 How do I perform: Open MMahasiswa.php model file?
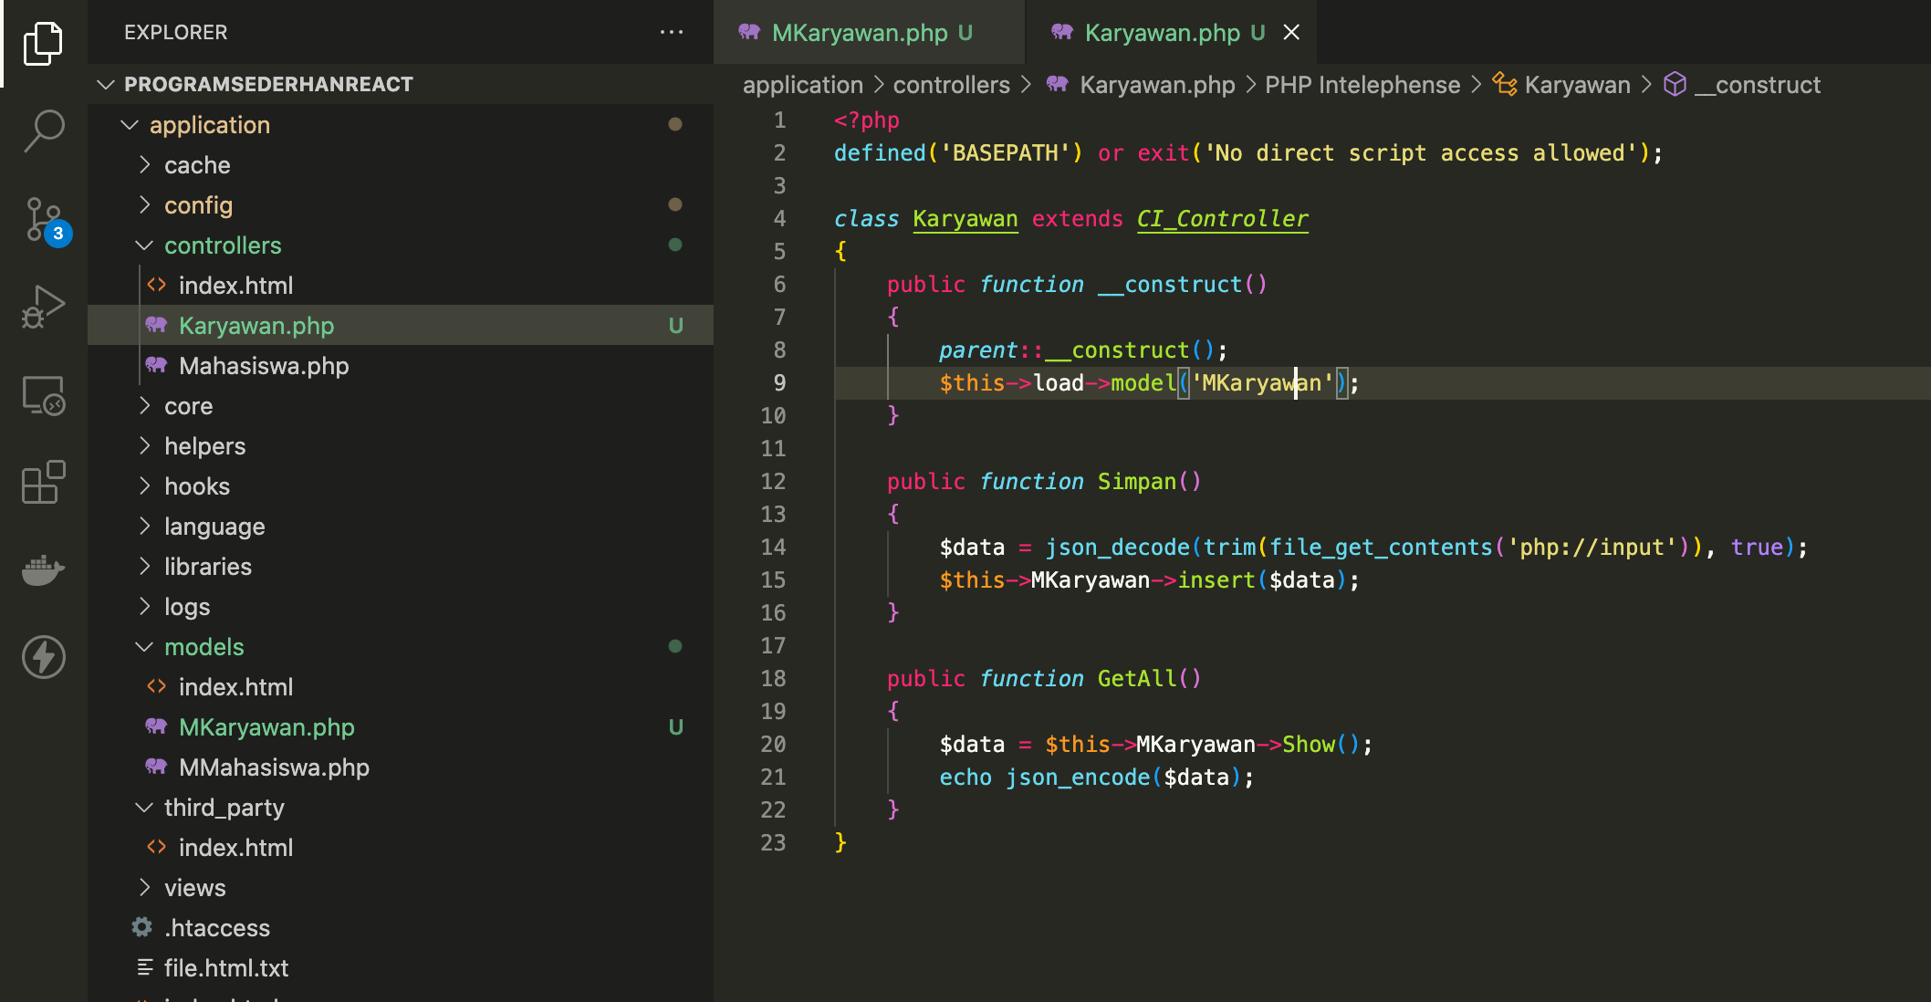point(274,767)
